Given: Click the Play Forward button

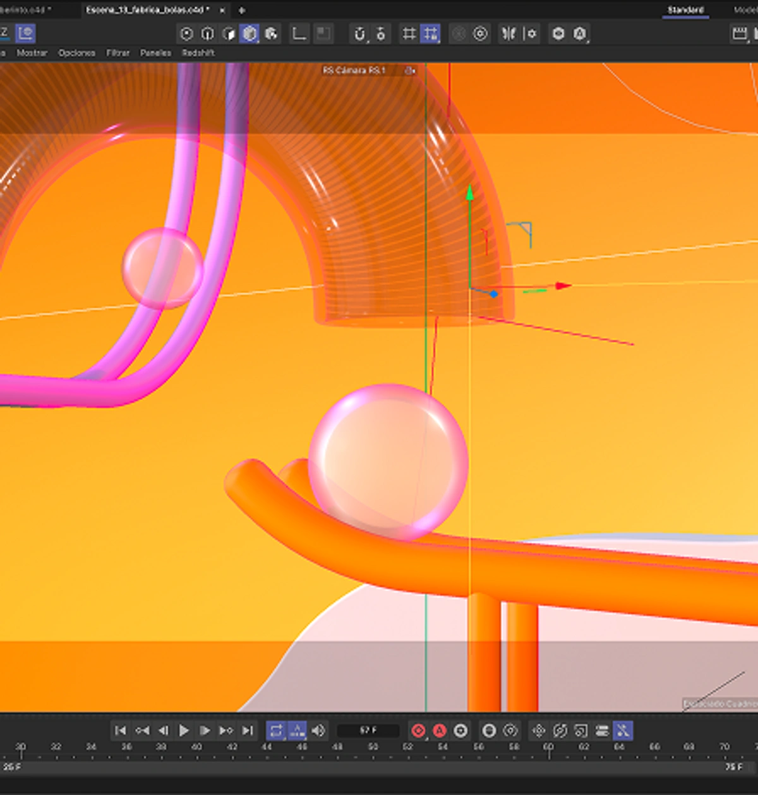Looking at the screenshot, I should pos(184,731).
